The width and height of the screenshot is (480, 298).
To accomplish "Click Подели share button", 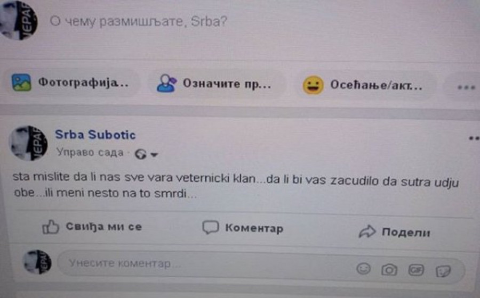I will [395, 232].
